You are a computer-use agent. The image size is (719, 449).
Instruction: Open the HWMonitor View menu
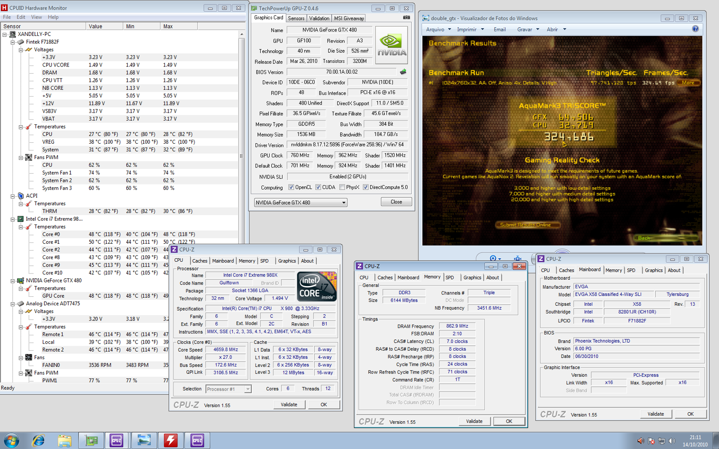point(36,17)
